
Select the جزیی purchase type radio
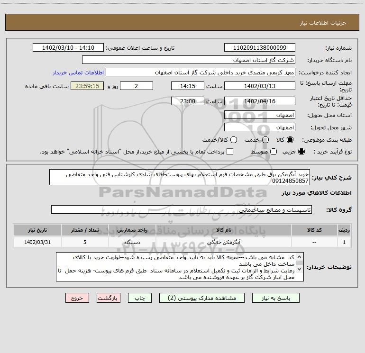point(301,152)
